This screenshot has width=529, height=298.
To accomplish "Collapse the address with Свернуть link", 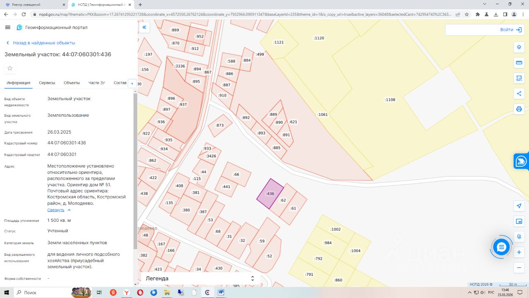I will coord(59,210).
